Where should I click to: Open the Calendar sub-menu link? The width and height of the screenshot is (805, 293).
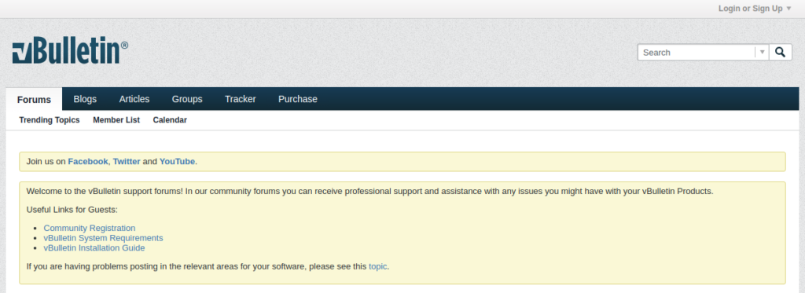tap(170, 120)
